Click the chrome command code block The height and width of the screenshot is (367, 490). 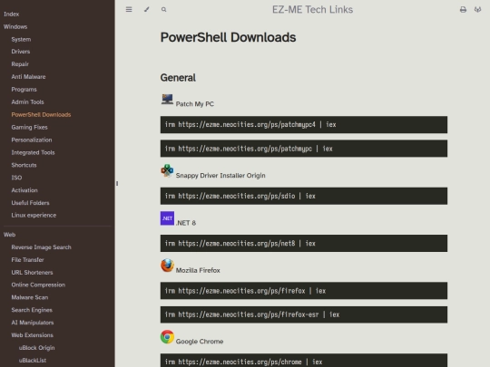pyautogui.click(x=304, y=361)
